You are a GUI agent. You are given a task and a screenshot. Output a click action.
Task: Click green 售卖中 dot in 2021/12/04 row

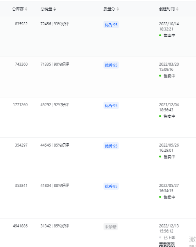pos(160,116)
